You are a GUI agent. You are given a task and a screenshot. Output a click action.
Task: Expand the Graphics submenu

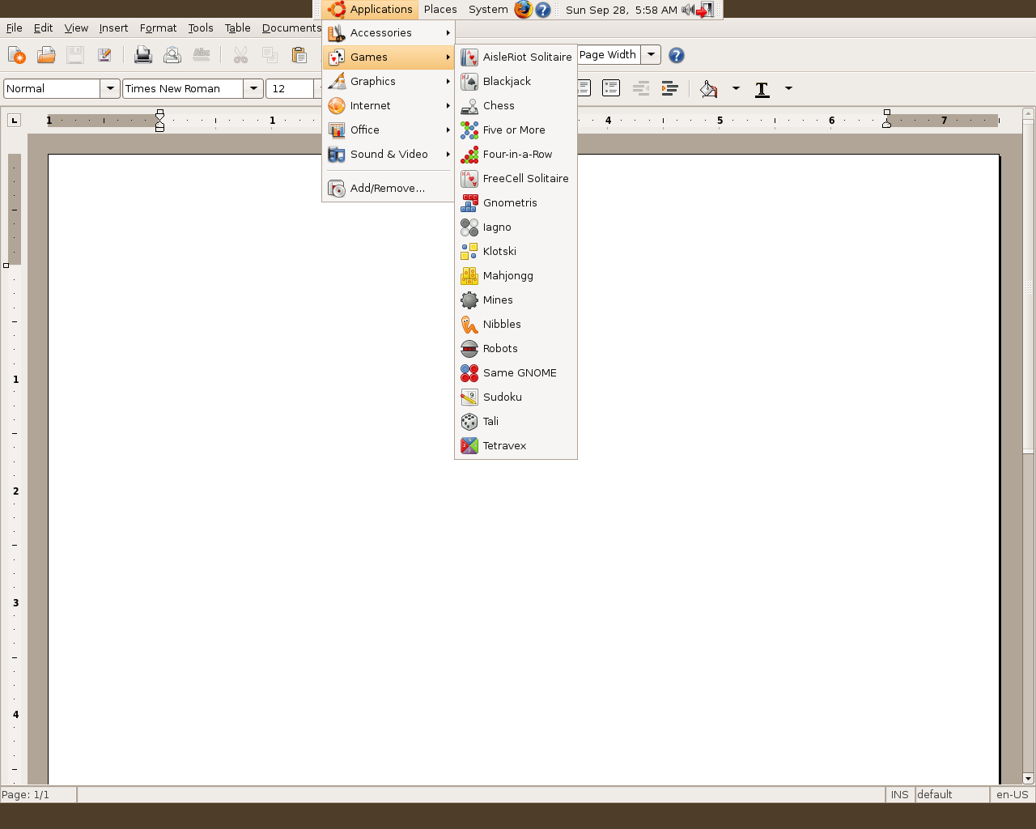click(x=388, y=81)
